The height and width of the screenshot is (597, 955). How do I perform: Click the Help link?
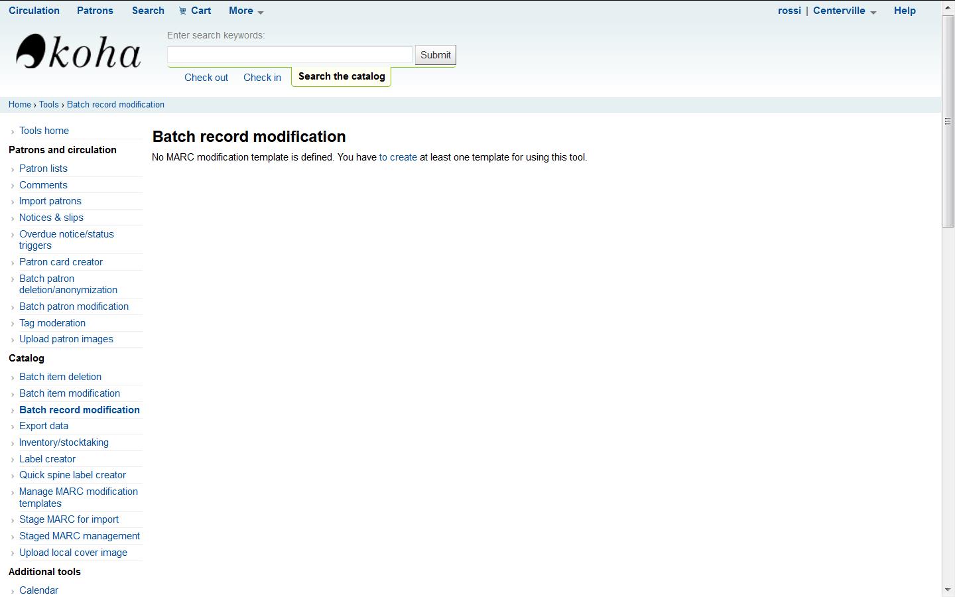pos(905,11)
